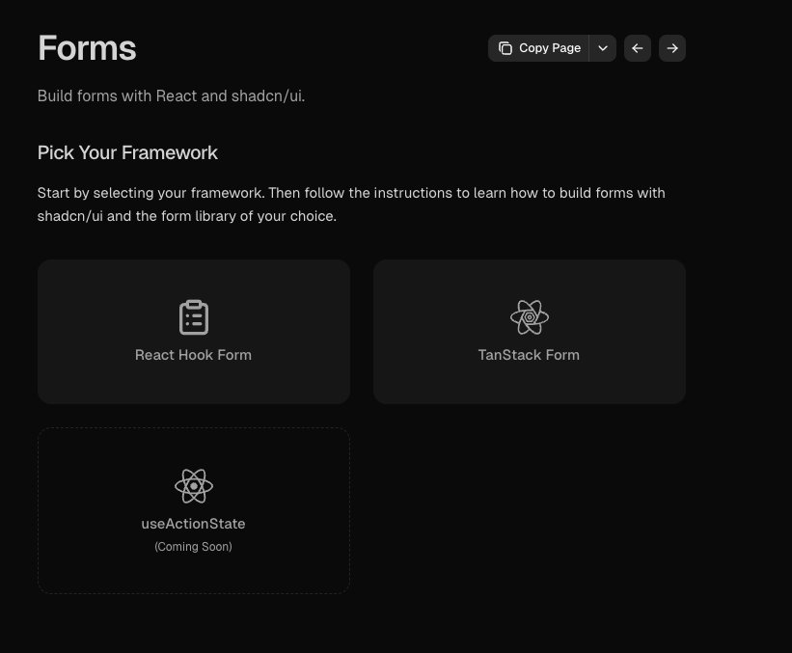The image size is (792, 653).
Task: Open the Copy Page options dropdown chevron
Action: 603,48
